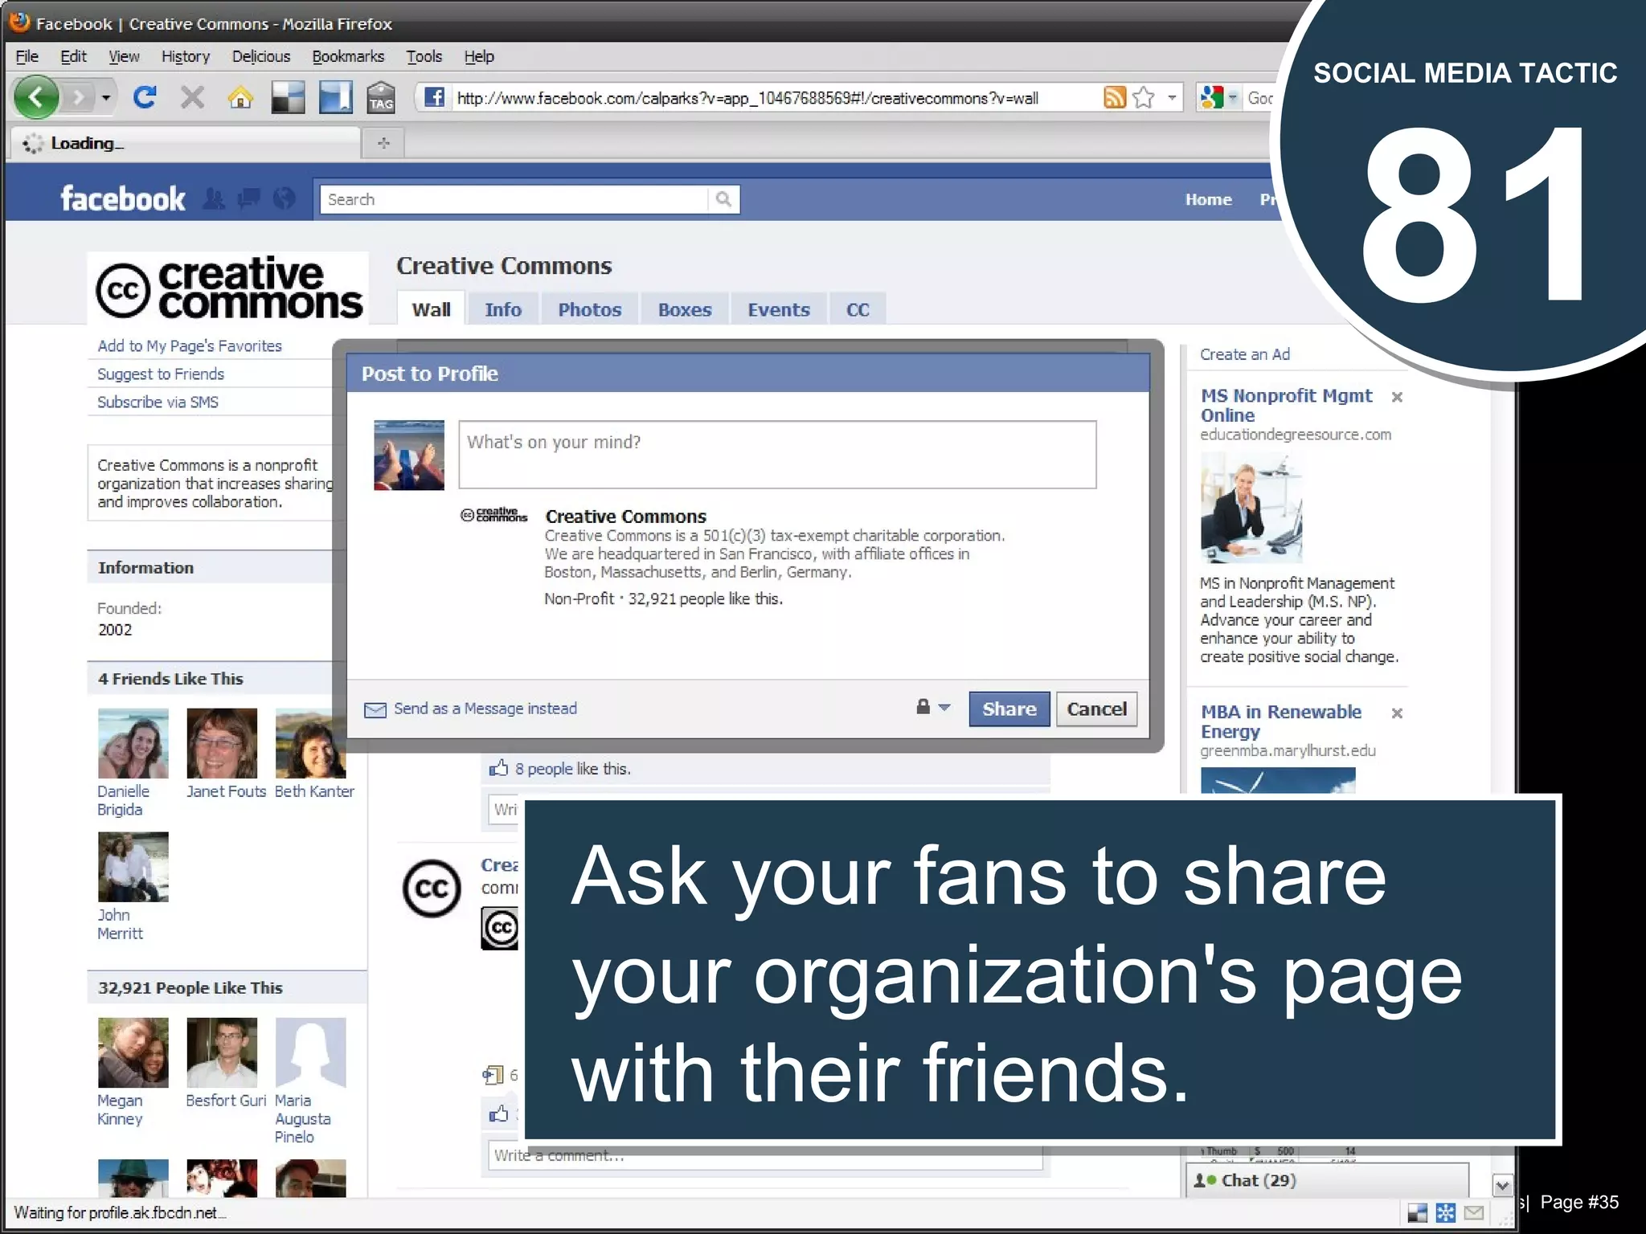
Task: Close the MBA in Renewable Energy ad
Action: (1397, 713)
